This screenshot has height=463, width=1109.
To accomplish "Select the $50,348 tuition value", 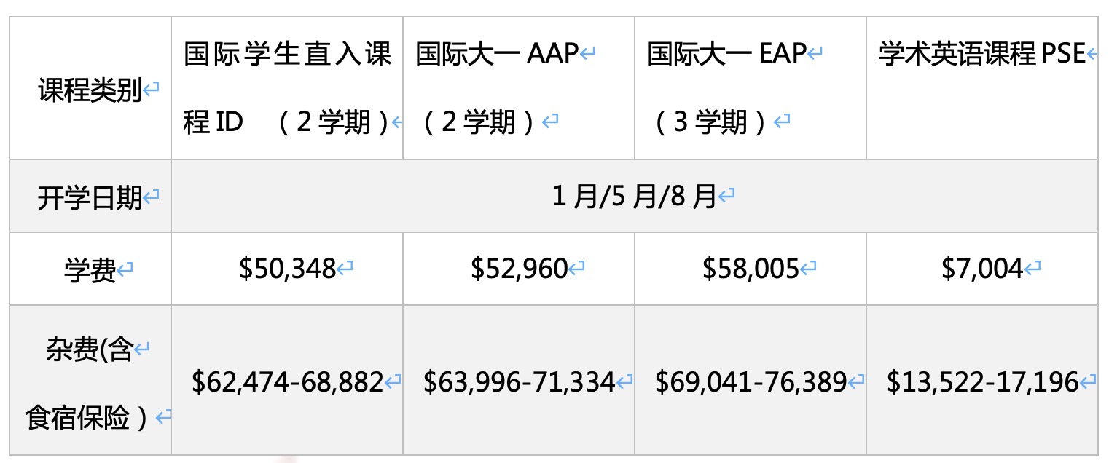I will pos(287,269).
